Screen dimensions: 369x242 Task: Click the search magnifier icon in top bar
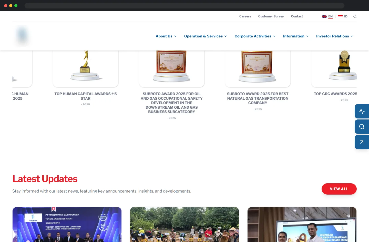coord(355,16)
